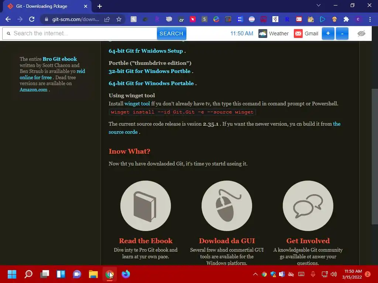Click the page vertical scrollbar thumb
Screen dimensions: 378x283
coord(375,156)
